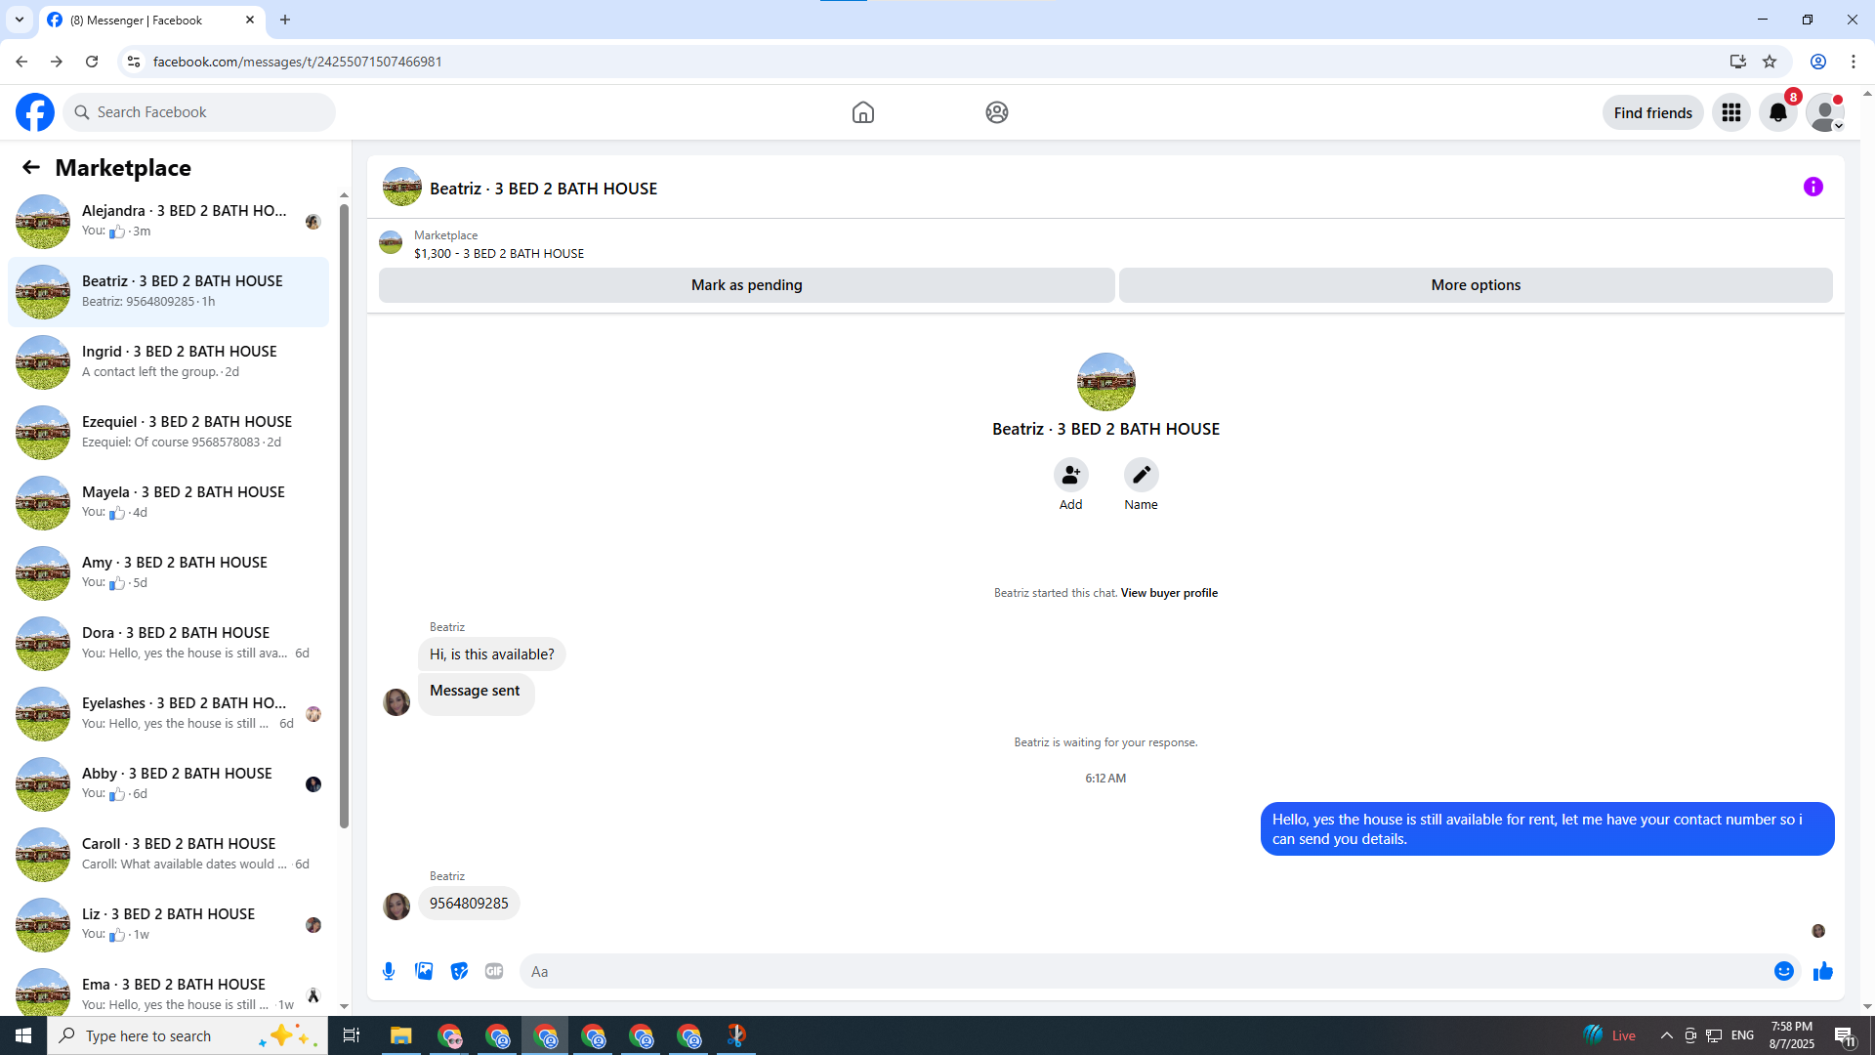The width and height of the screenshot is (1875, 1055).
Task: Open Task View on the taskbar
Action: click(x=352, y=1035)
